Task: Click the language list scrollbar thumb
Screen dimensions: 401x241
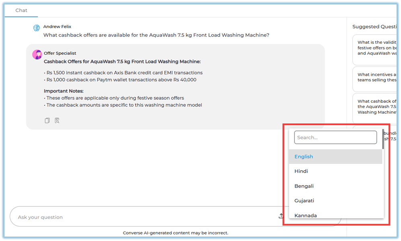Action: pos(383,139)
